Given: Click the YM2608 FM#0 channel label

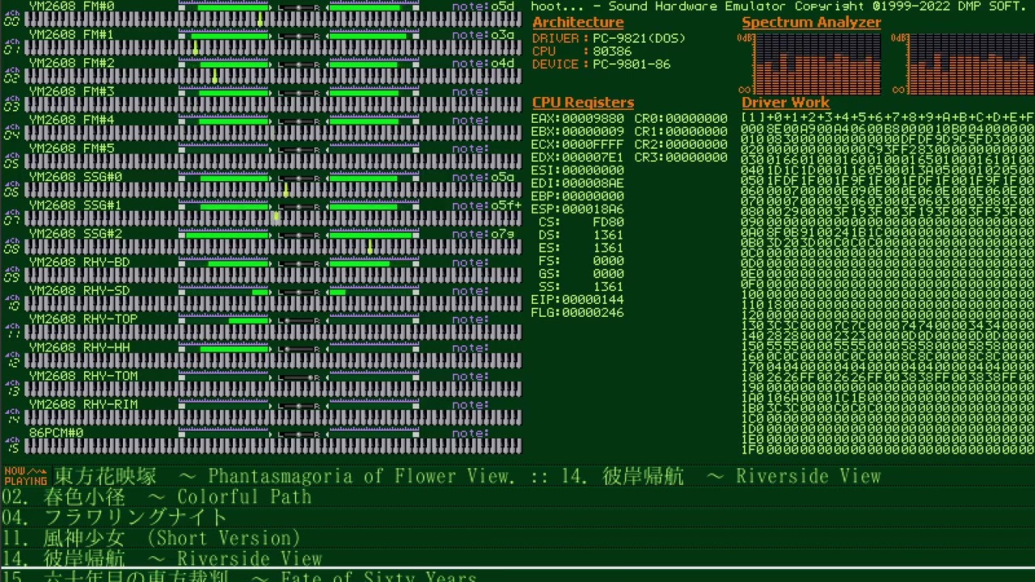Looking at the screenshot, I should pos(71,6).
